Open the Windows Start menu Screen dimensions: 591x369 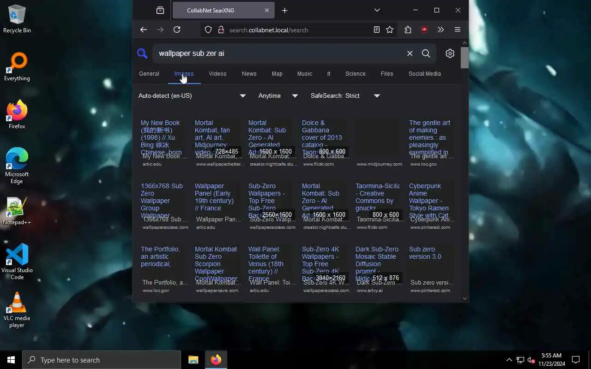[x=11, y=360]
